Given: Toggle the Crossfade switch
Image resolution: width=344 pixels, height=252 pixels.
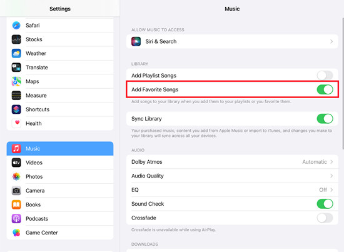Looking at the screenshot, I should [325, 218].
